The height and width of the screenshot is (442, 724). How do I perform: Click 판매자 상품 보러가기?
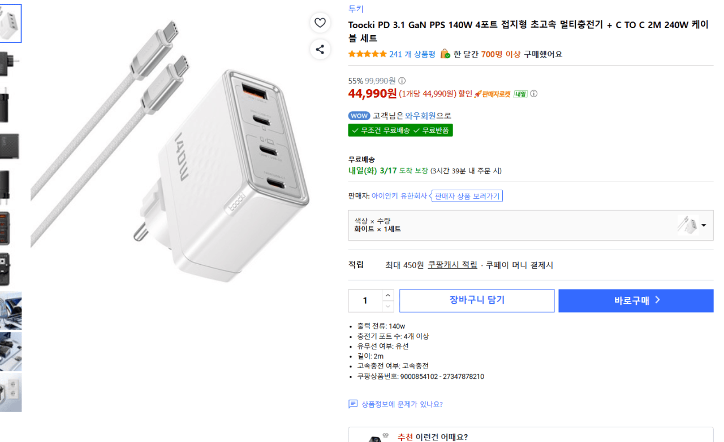point(467,196)
